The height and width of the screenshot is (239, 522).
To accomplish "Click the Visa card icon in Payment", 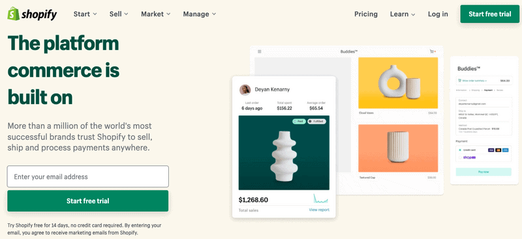I will pyautogui.click(x=491, y=150).
